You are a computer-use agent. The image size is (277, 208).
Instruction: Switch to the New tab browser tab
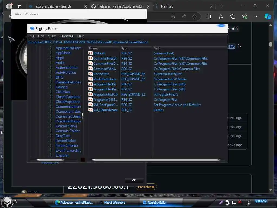[x=167, y=6]
